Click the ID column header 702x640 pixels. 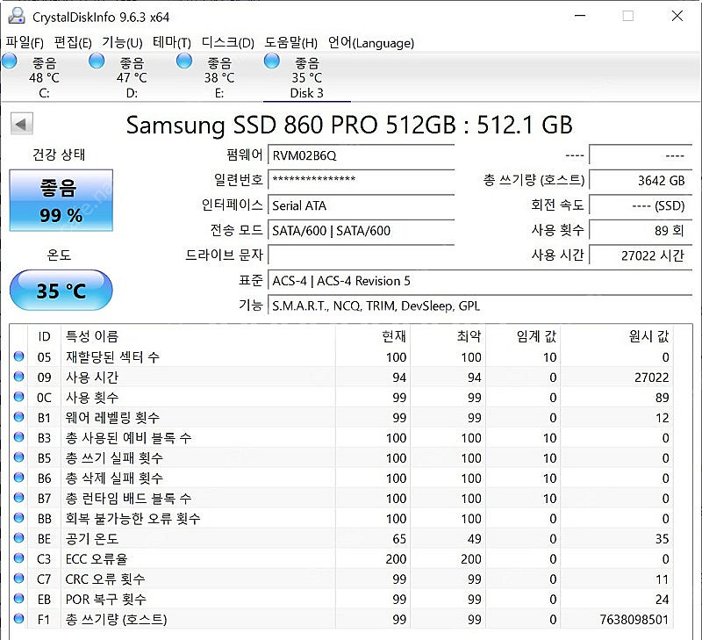point(44,336)
